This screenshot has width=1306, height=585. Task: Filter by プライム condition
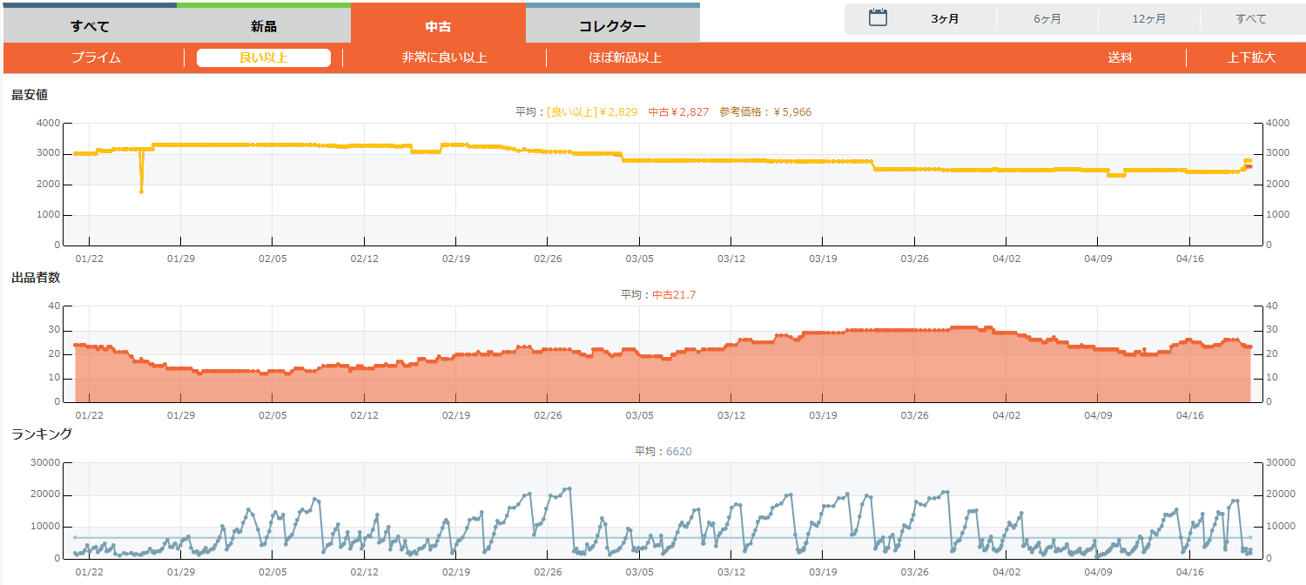coord(96,58)
